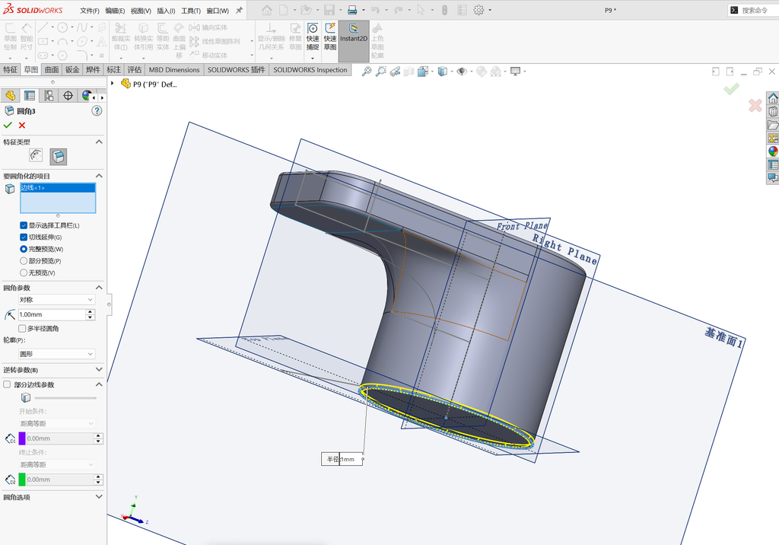Open the Custom Properties icon in task pane

pos(773,164)
